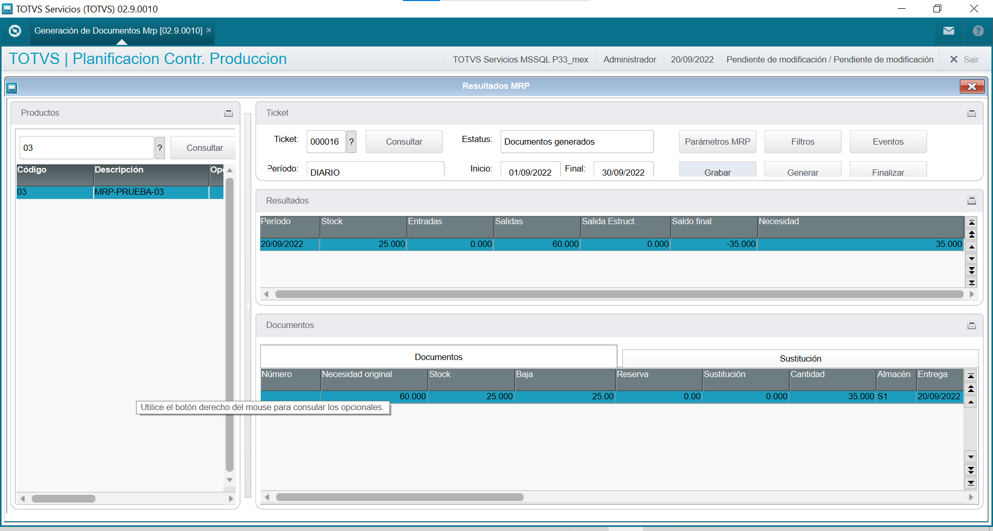The image size is (993, 531).
Task: Open the help question mark icon
Action: (978, 31)
